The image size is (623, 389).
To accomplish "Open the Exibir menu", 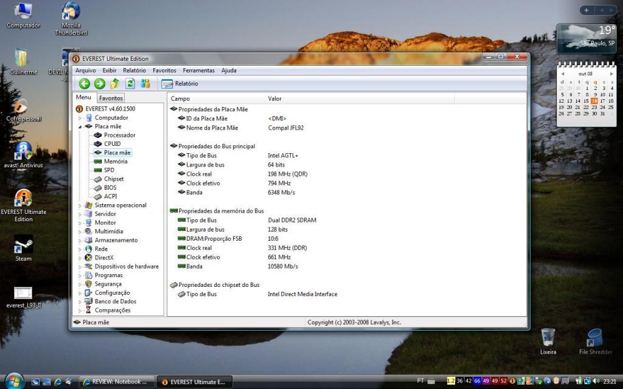I will point(110,71).
